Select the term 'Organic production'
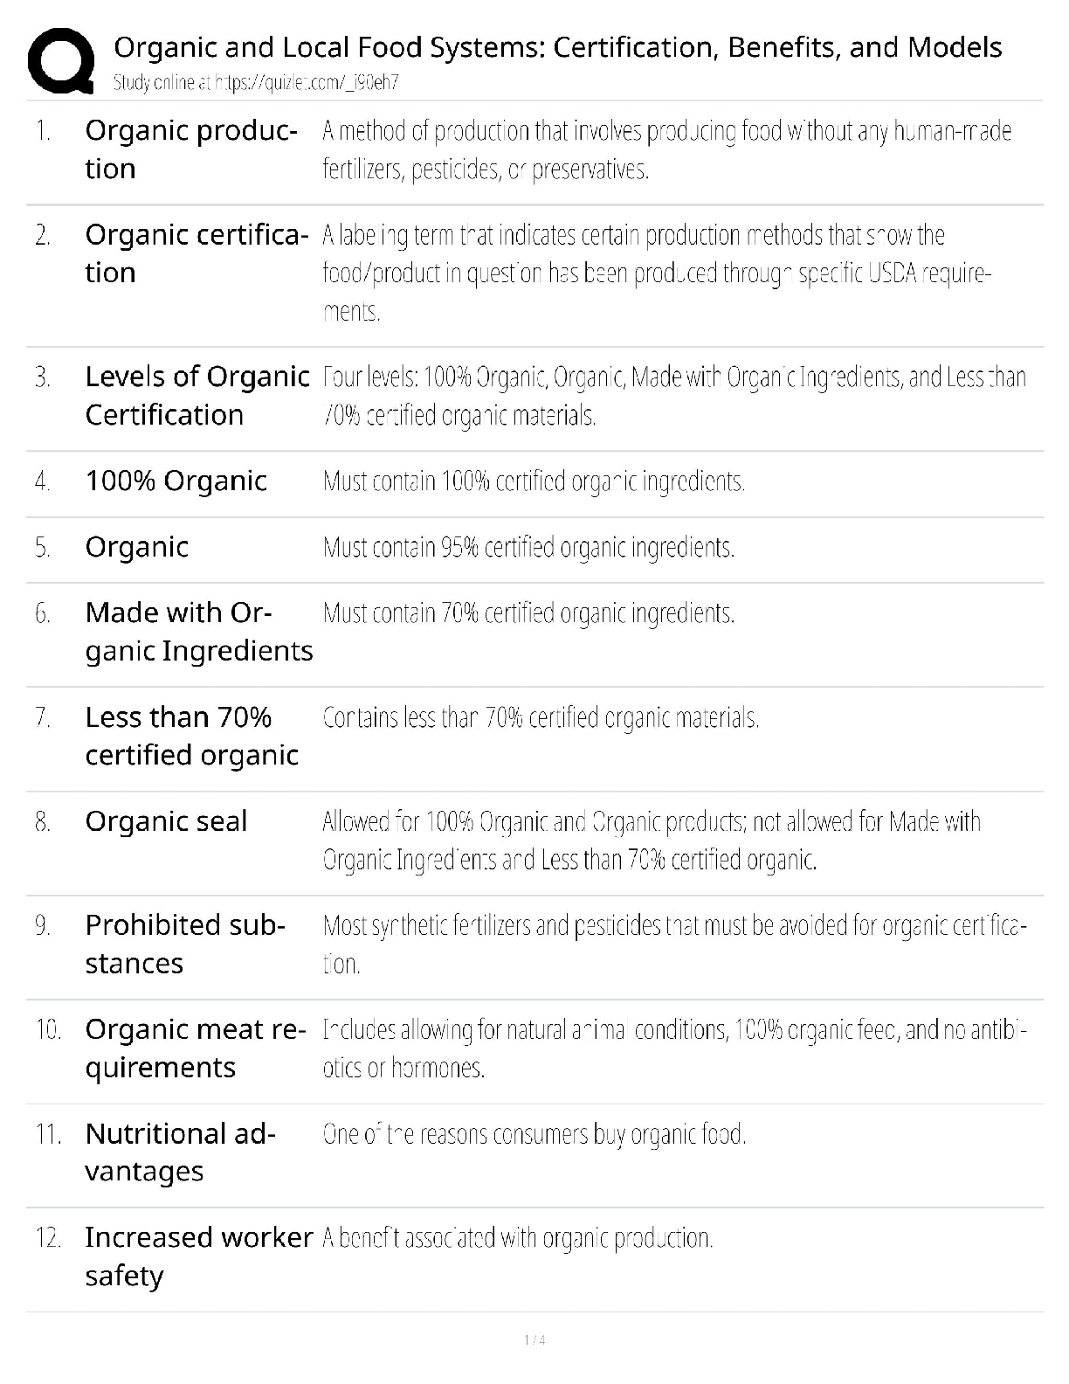Image resolution: width=1069 pixels, height=1384 pixels. pos(190,149)
